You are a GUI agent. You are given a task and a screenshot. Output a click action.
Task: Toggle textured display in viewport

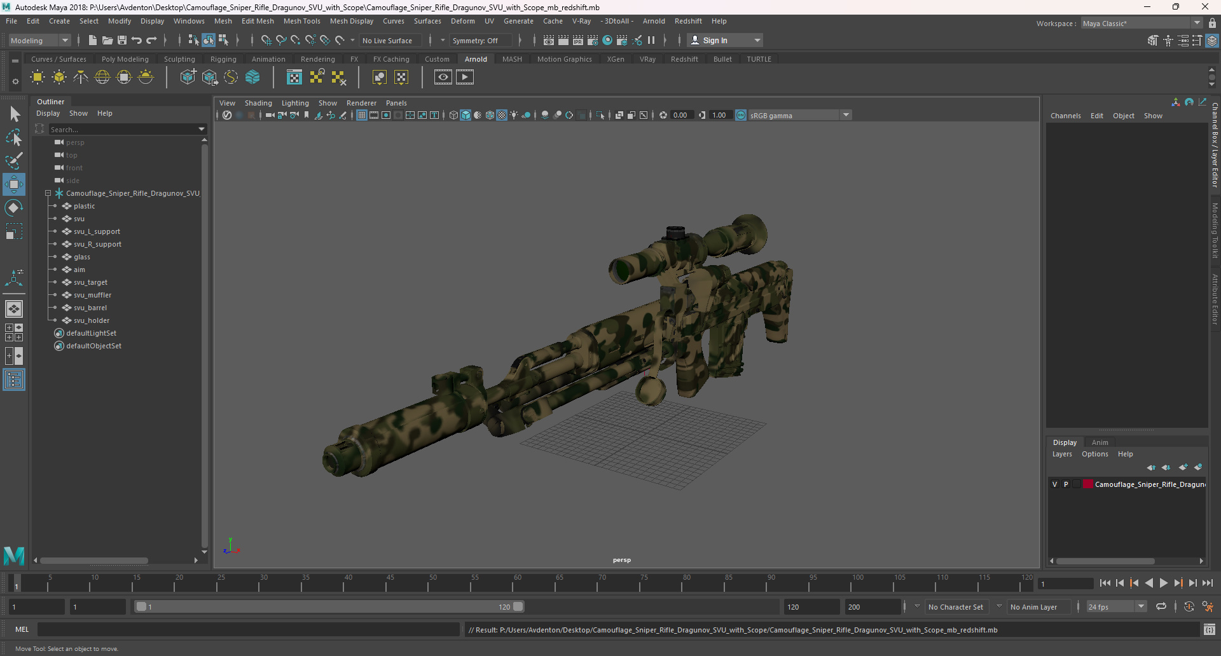pyautogui.click(x=502, y=115)
